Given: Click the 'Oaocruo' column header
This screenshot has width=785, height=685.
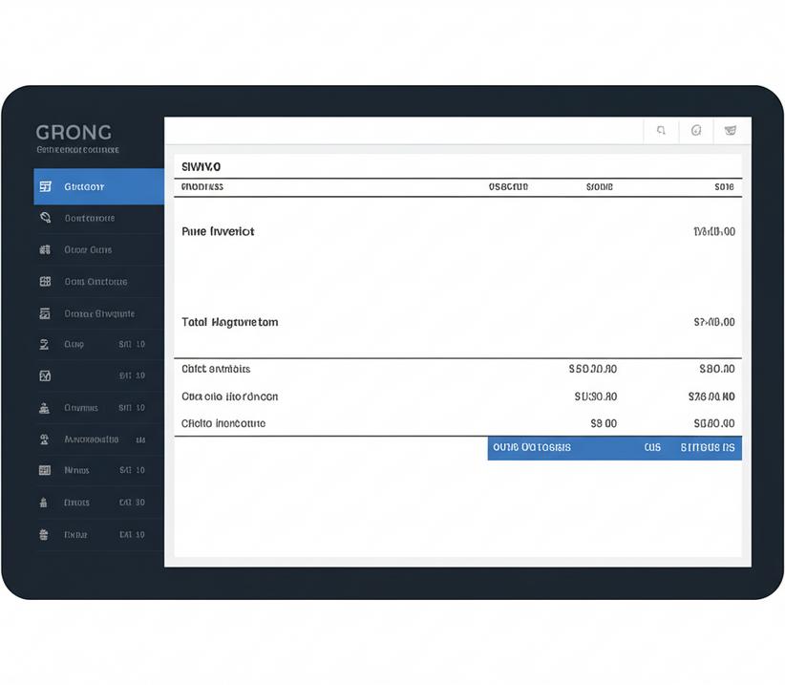Looking at the screenshot, I should (508, 187).
